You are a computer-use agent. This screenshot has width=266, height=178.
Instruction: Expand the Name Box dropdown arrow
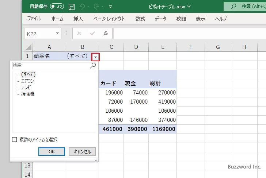tap(58, 33)
